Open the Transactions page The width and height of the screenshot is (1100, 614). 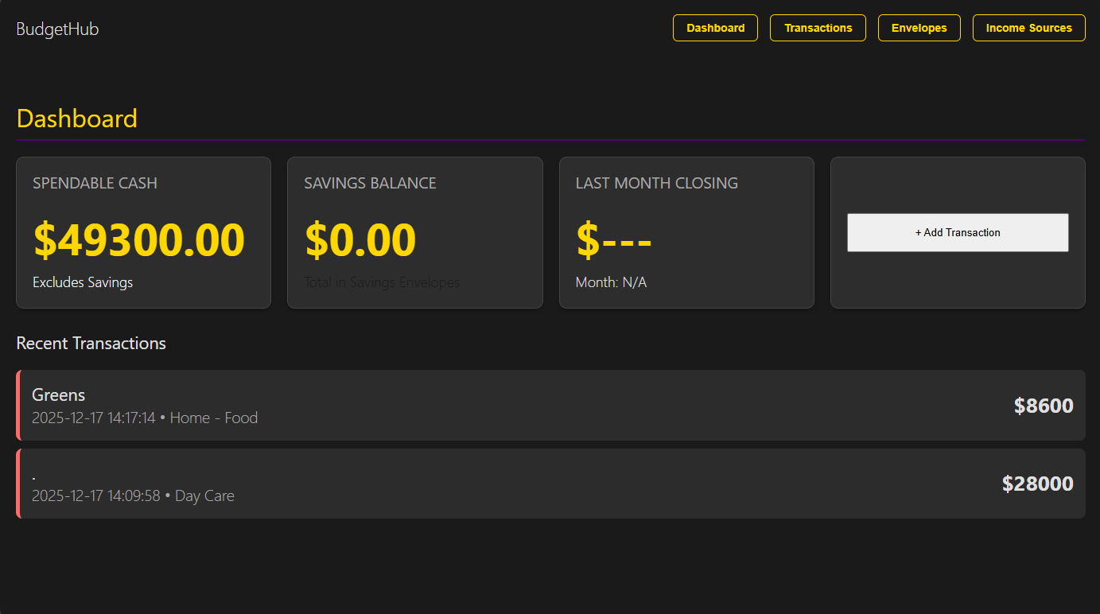[x=818, y=28]
